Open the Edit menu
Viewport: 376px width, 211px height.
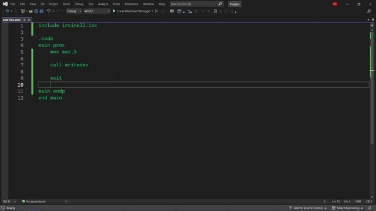22,4
